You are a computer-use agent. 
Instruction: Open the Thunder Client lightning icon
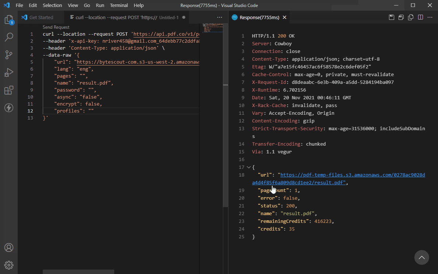[x=9, y=108]
